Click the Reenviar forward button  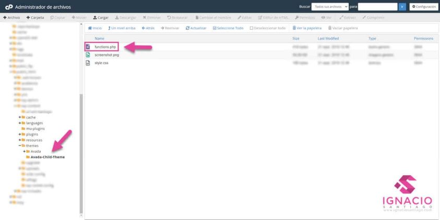coord(170,28)
